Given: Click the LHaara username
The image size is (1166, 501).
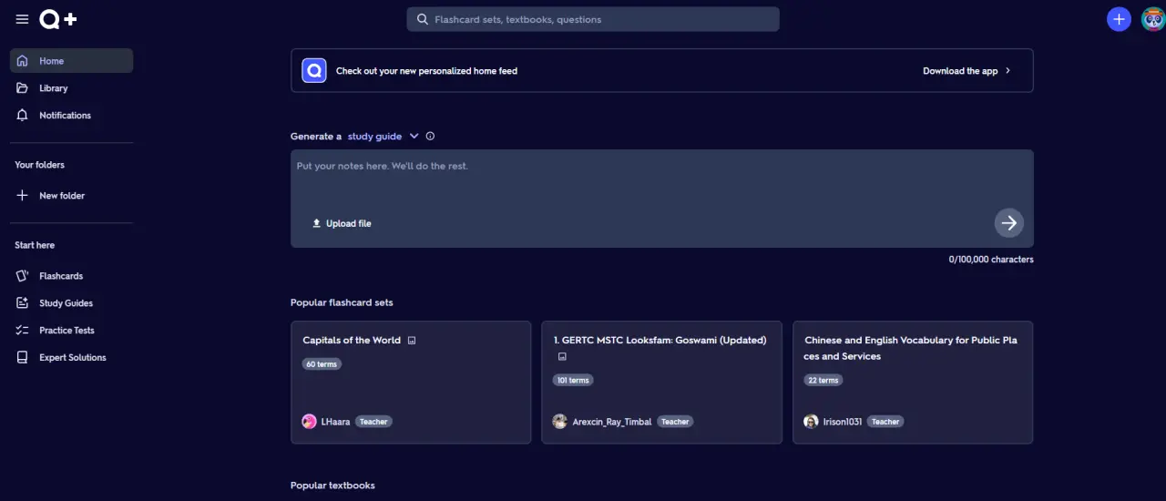Looking at the screenshot, I should click(x=335, y=422).
